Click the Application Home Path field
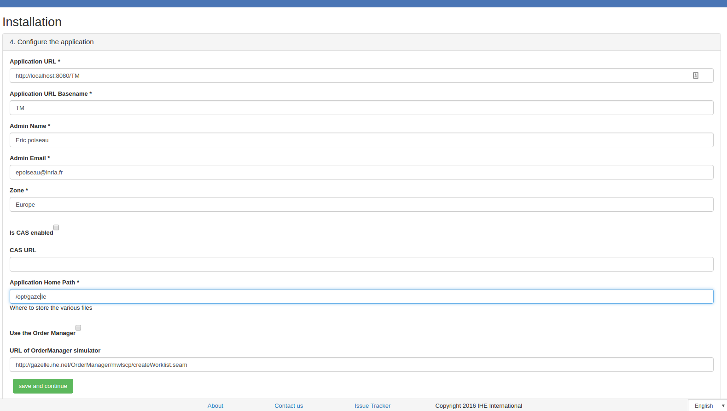727x411 pixels. [361, 296]
